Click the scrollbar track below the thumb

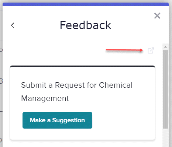click(x=165, y=137)
